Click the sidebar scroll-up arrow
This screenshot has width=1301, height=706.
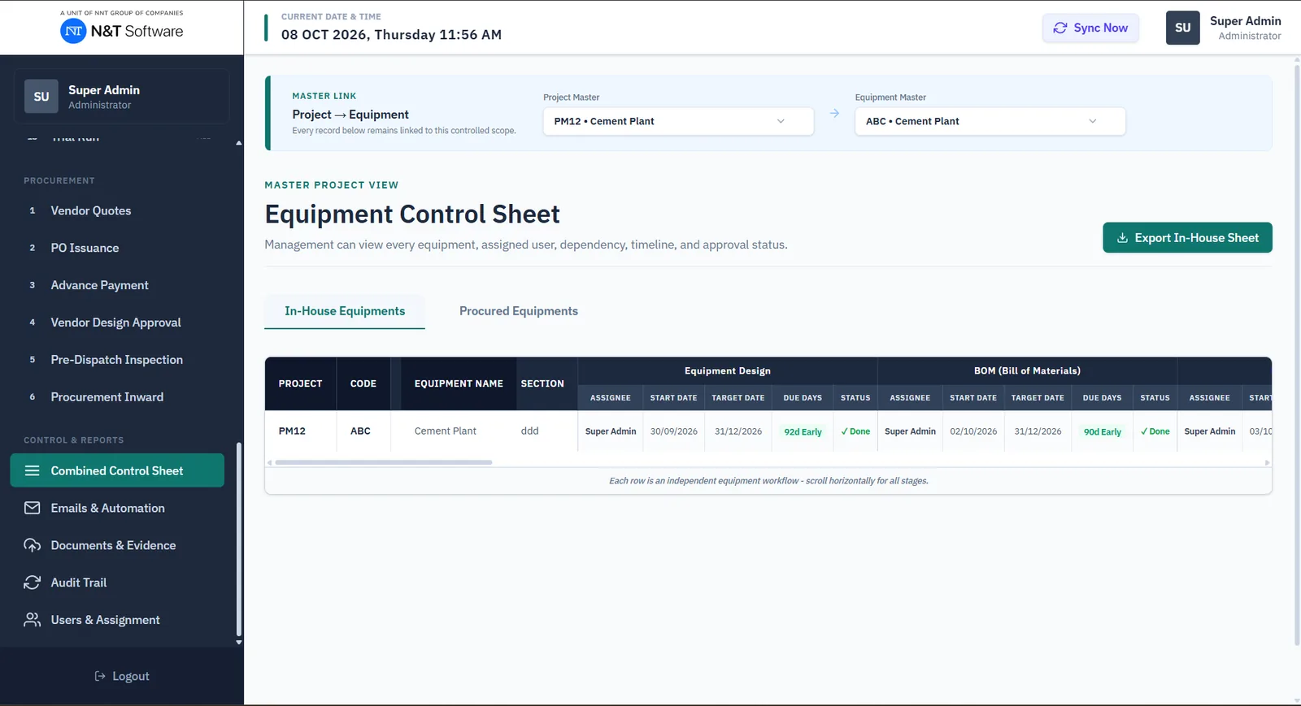[238, 143]
